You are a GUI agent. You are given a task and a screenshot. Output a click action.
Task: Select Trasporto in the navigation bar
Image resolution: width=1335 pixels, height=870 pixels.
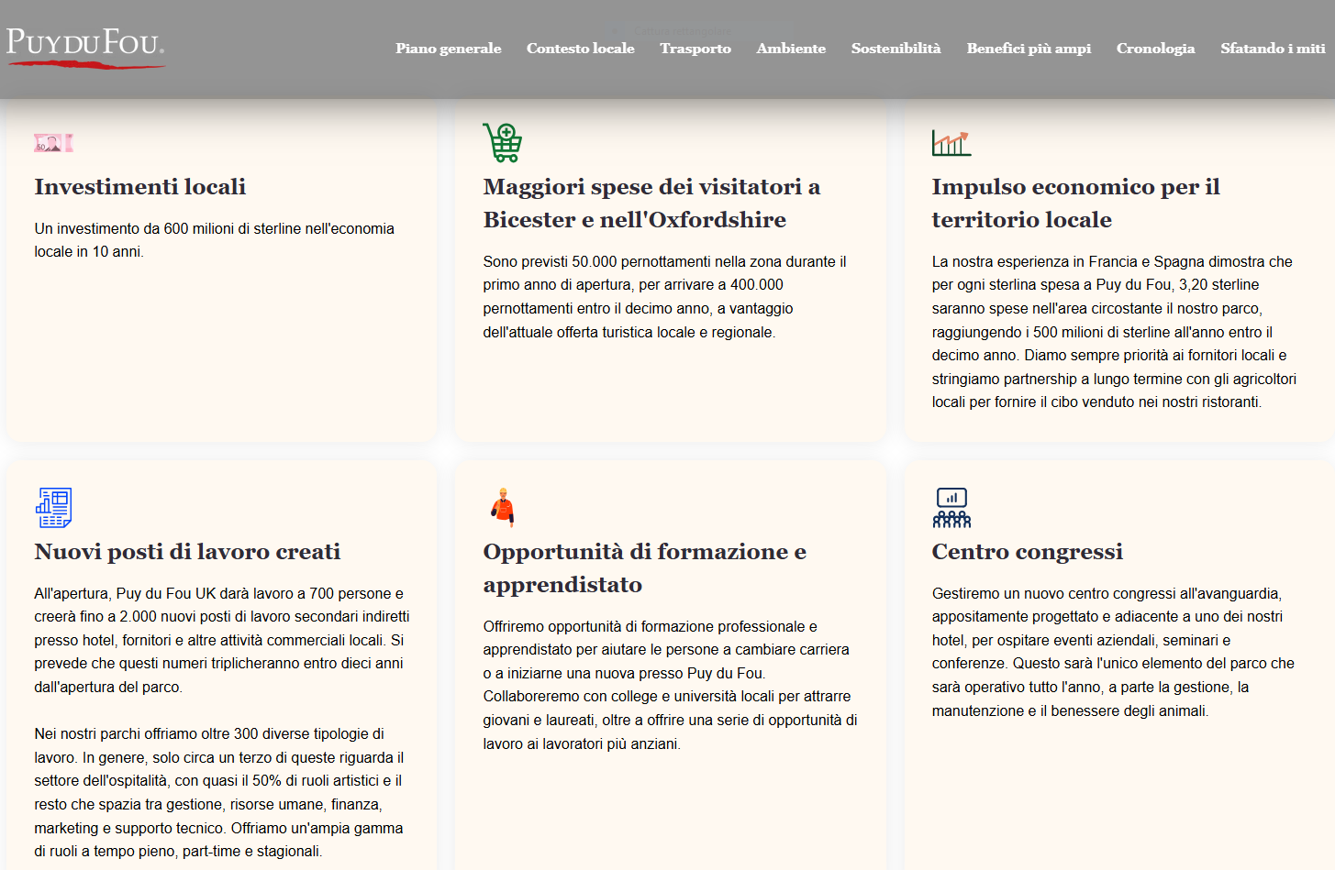pyautogui.click(x=695, y=49)
